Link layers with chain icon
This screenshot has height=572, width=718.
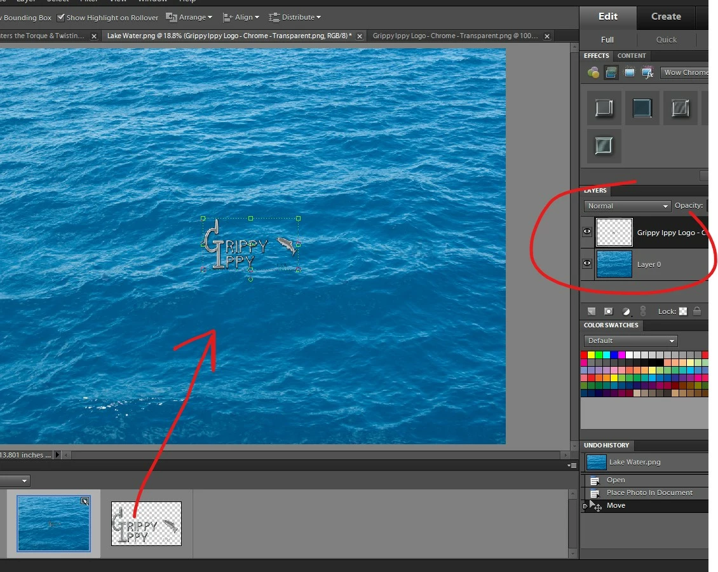643,311
